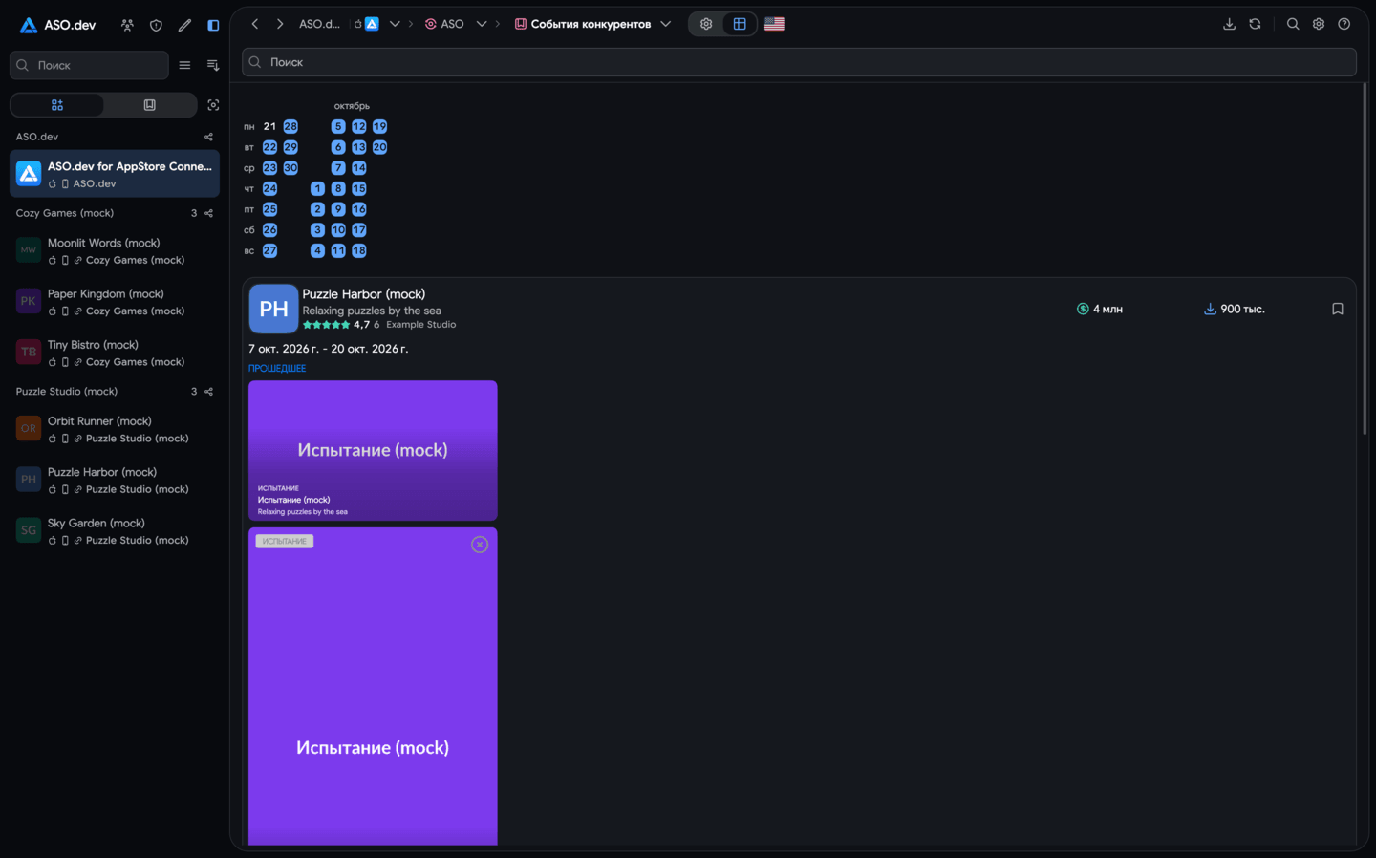Viewport: 1376px width, 858px height.
Task: Select October 7 in the calendar
Action: click(338, 168)
